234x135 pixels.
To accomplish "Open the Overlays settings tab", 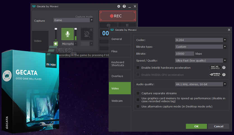I will pyautogui.click(x=120, y=76).
